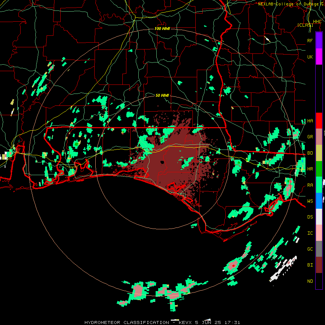325x325 pixels.
Task: Choose the light green RA rain swatch
Action: click(x=319, y=185)
